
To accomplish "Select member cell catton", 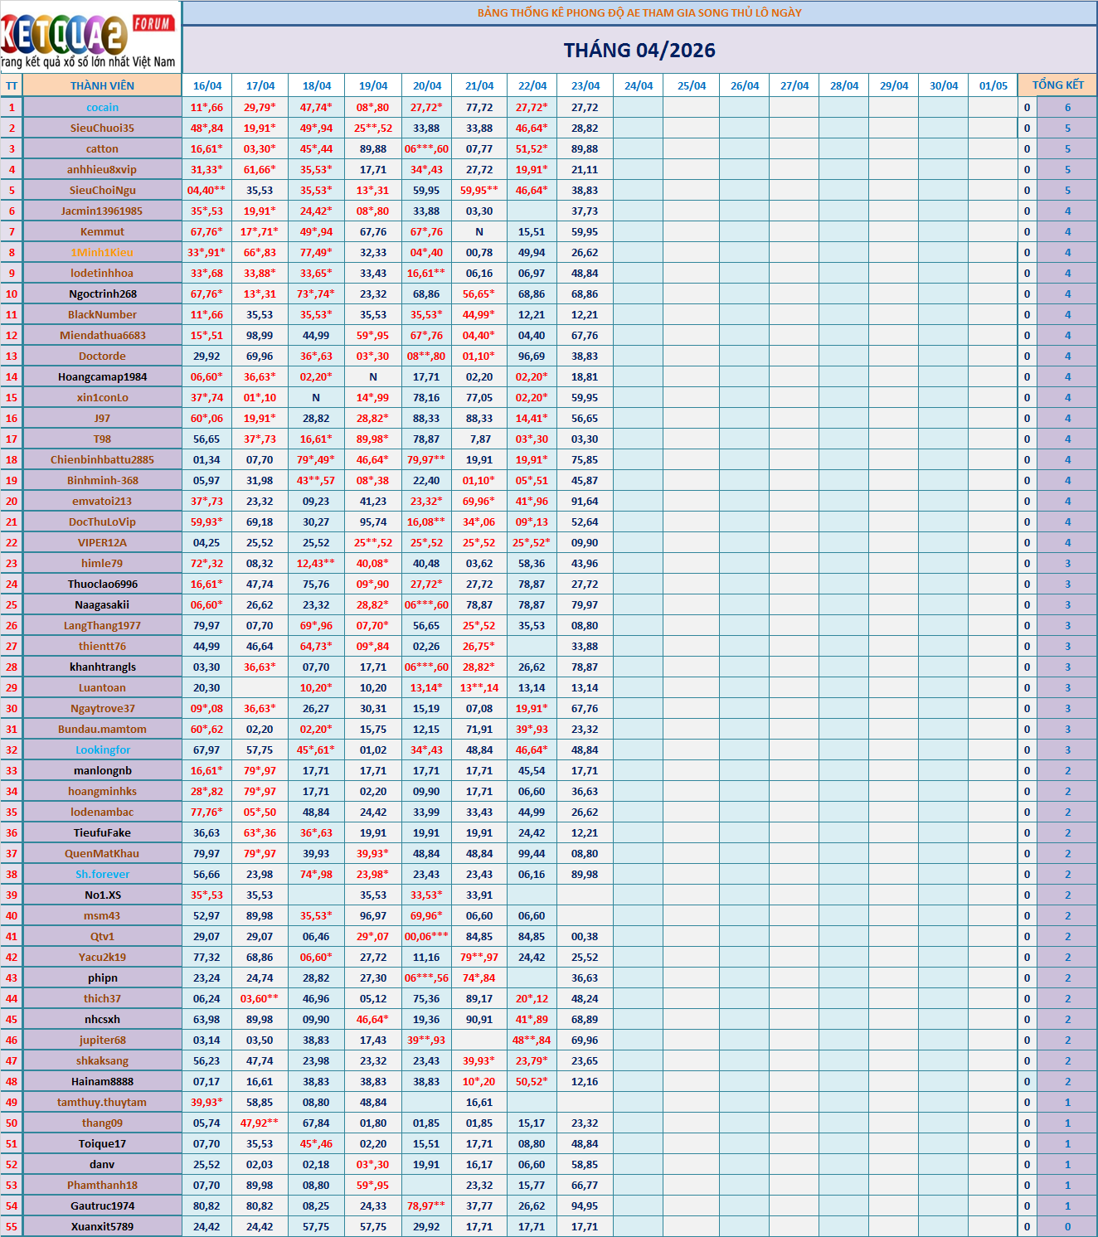I will click(x=102, y=148).
